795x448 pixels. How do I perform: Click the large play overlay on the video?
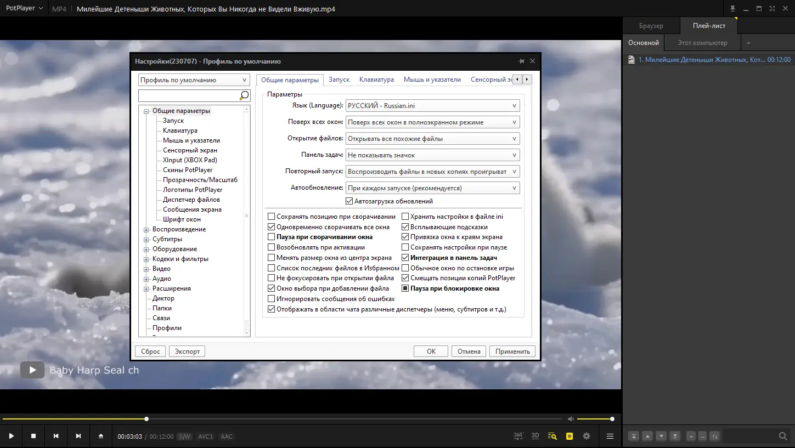(32, 370)
